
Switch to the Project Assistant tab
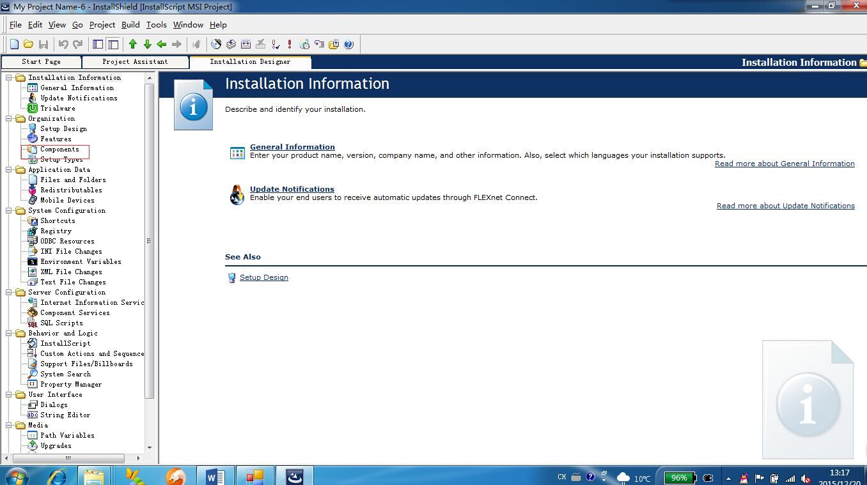click(135, 62)
